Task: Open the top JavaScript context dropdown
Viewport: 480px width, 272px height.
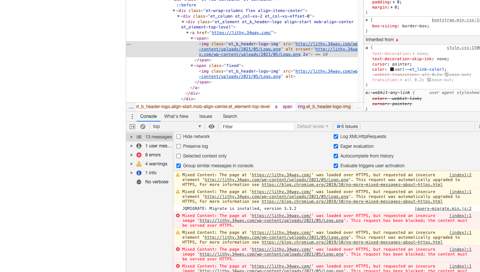Action: [177, 126]
